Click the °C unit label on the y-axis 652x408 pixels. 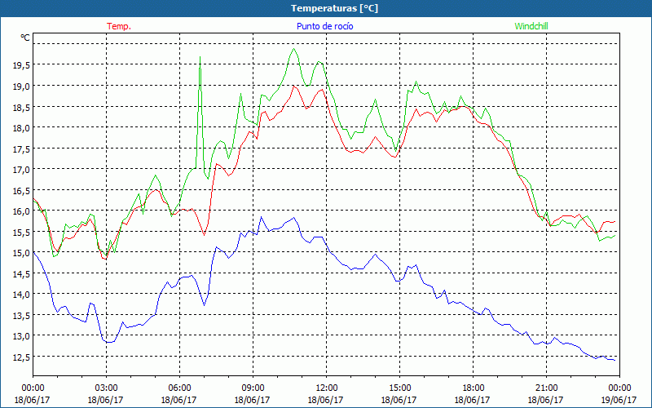(25, 38)
